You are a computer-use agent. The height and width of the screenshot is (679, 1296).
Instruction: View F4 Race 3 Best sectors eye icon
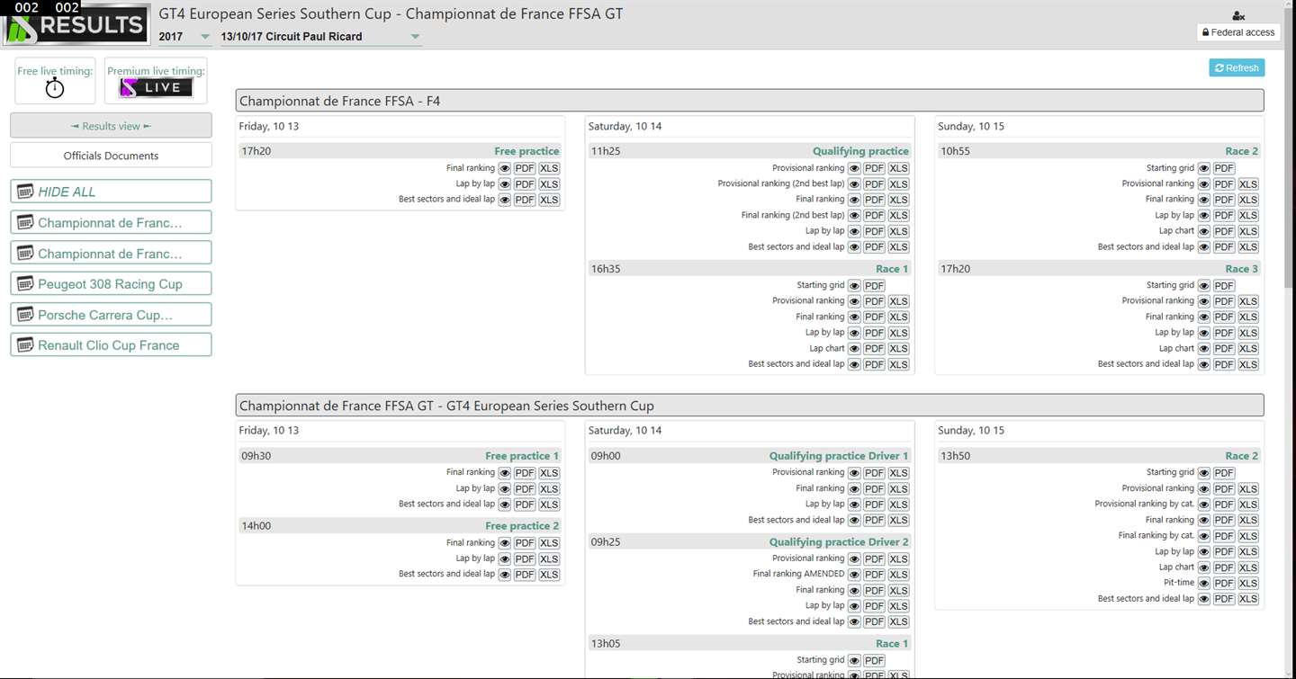[1204, 364]
